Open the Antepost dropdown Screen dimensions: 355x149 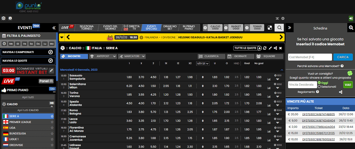tap(103, 56)
